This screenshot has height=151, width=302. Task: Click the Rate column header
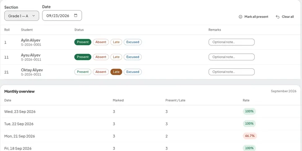(x=246, y=100)
